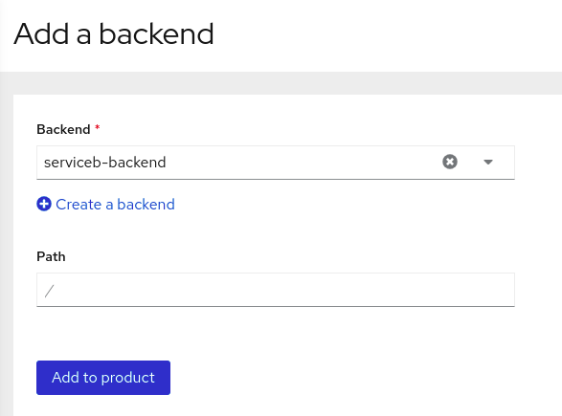Expand the Backend dropdown caret
The image size is (562, 416).
[488, 163]
